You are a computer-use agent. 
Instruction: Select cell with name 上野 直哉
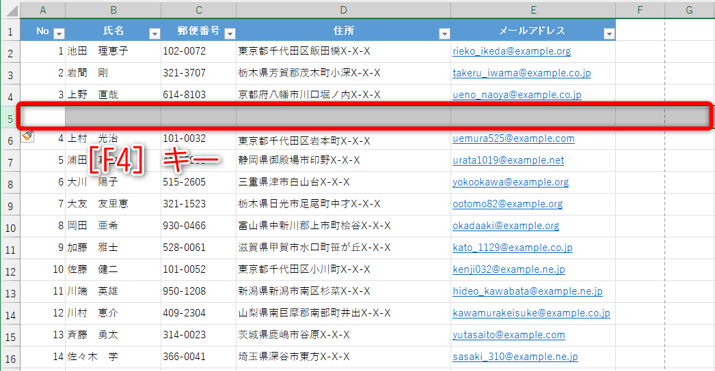pos(113,95)
